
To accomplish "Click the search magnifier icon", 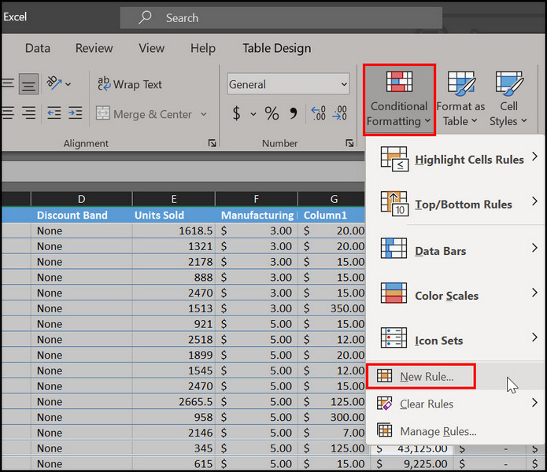I will 145,17.
